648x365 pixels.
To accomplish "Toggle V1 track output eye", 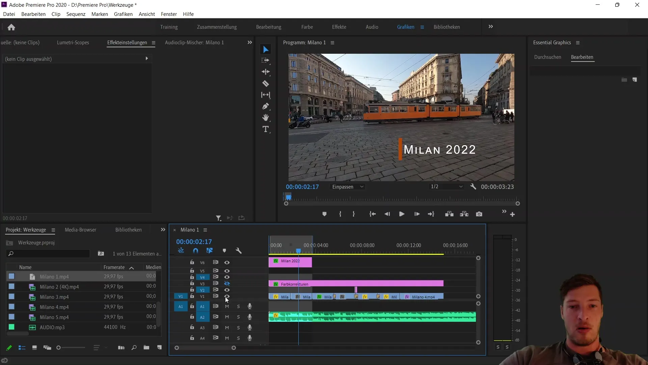I will pyautogui.click(x=227, y=296).
